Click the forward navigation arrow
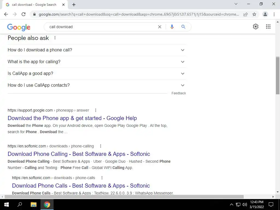Screen dimensions: 280x210 (x=15, y=14)
